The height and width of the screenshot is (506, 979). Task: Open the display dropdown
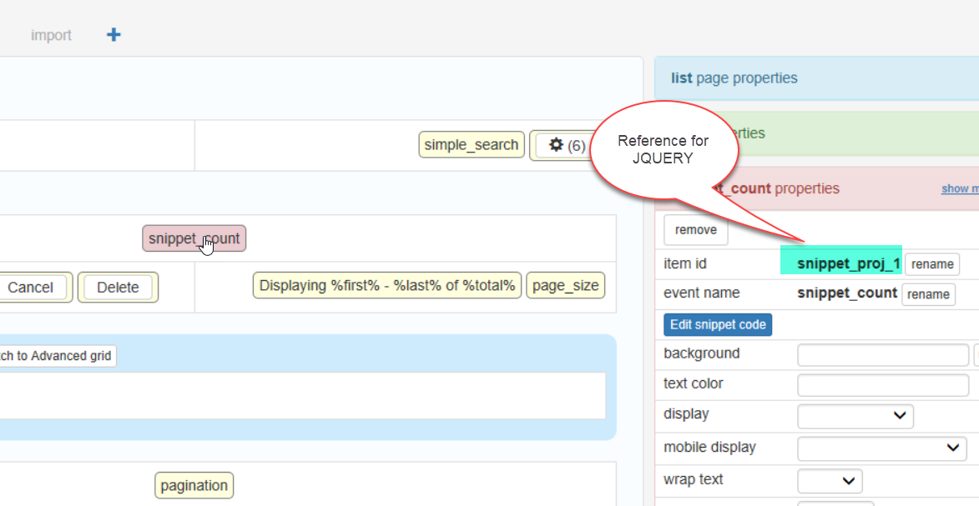point(855,415)
